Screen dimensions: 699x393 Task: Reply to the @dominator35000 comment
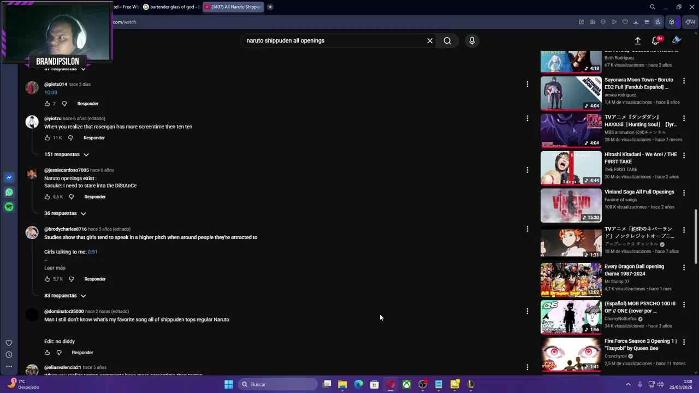coord(82,353)
